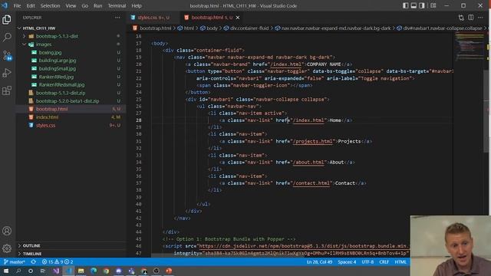Open PowerPoint from the taskbar
This screenshot has width=491, height=276.
pyautogui.click(x=169, y=271)
